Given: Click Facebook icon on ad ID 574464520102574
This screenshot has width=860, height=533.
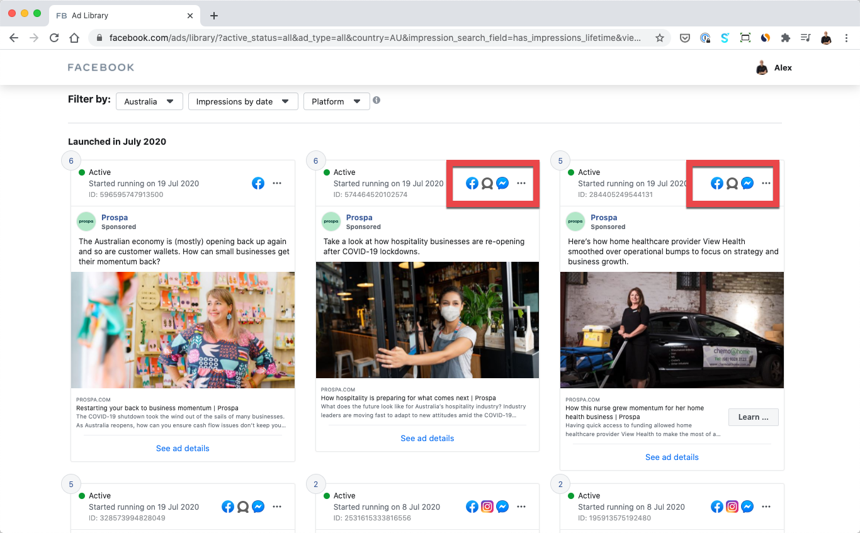Looking at the screenshot, I should [x=472, y=183].
